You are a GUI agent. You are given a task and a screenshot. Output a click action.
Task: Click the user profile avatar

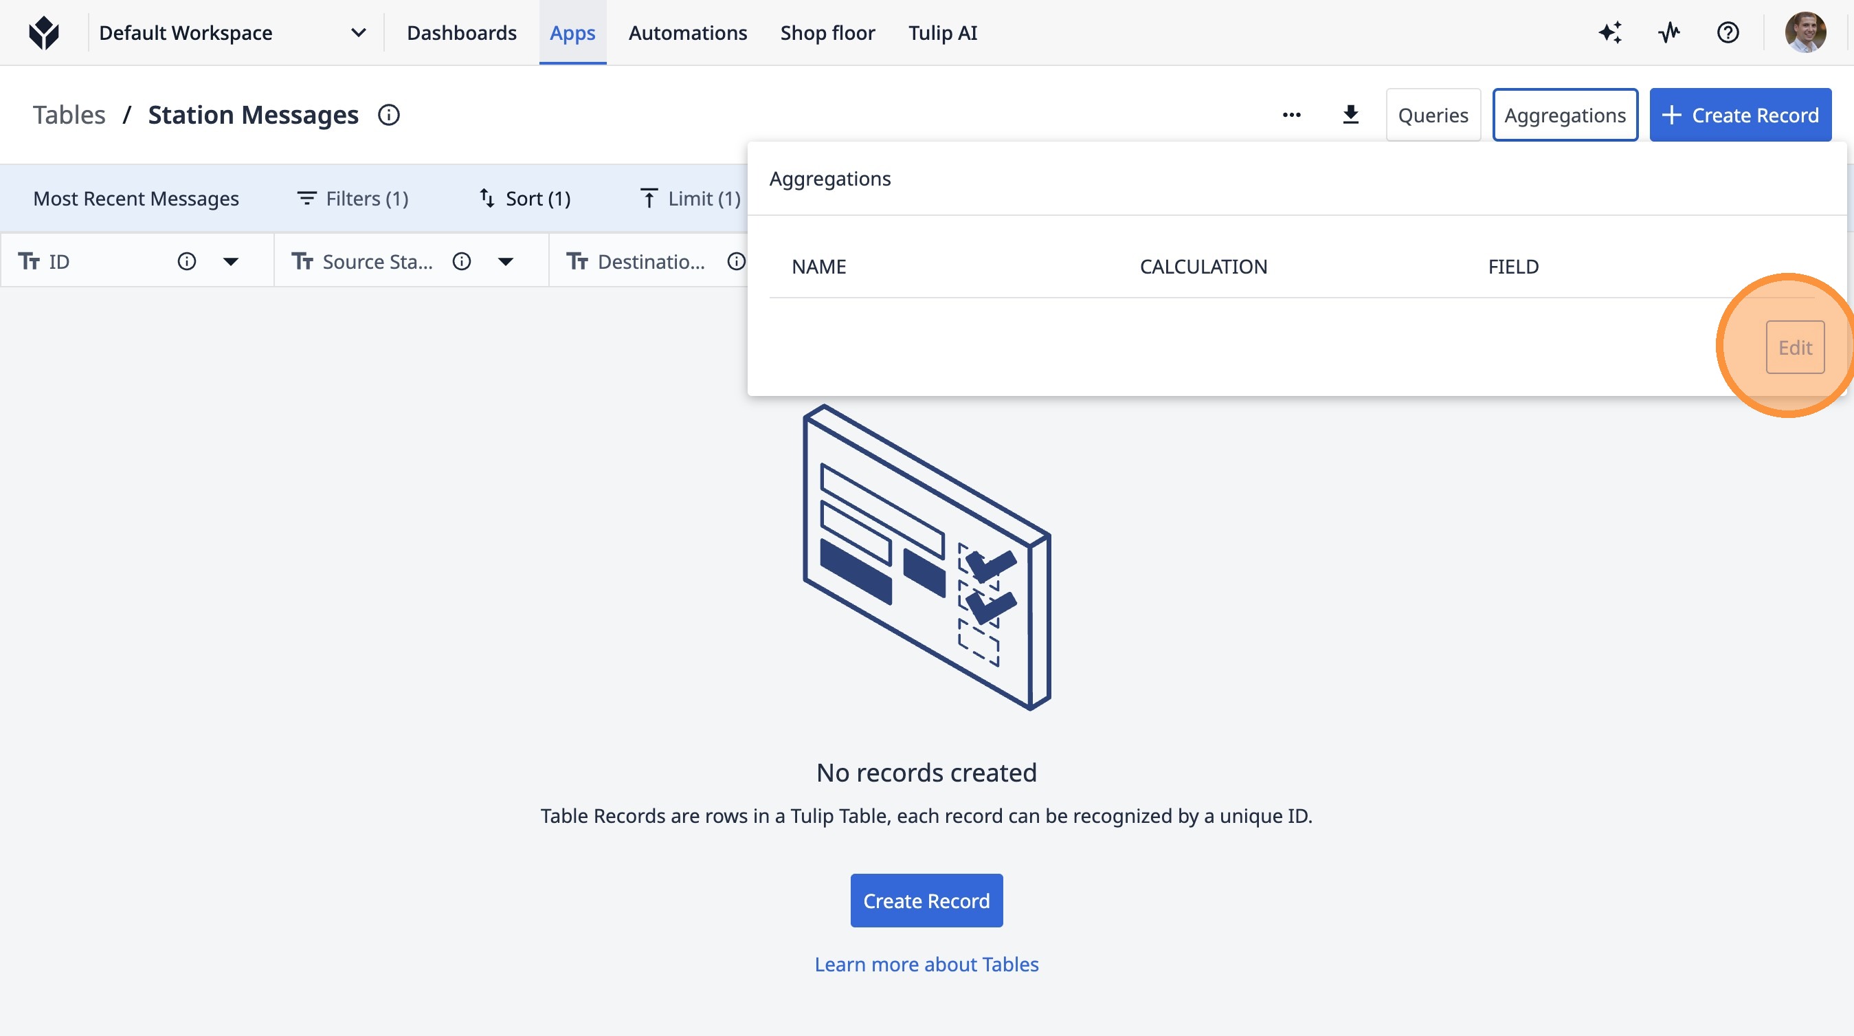click(1805, 32)
